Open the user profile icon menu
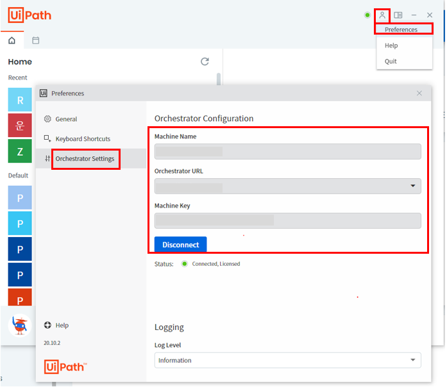Viewport: 447px width, 387px height. pyautogui.click(x=383, y=15)
